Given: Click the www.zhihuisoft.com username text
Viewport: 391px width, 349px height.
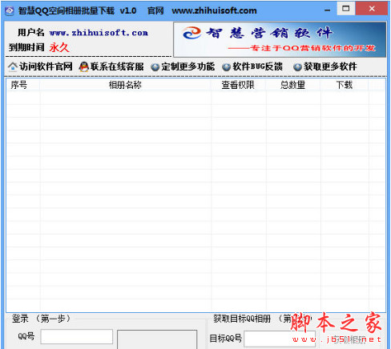Looking at the screenshot, I should coord(99,33).
